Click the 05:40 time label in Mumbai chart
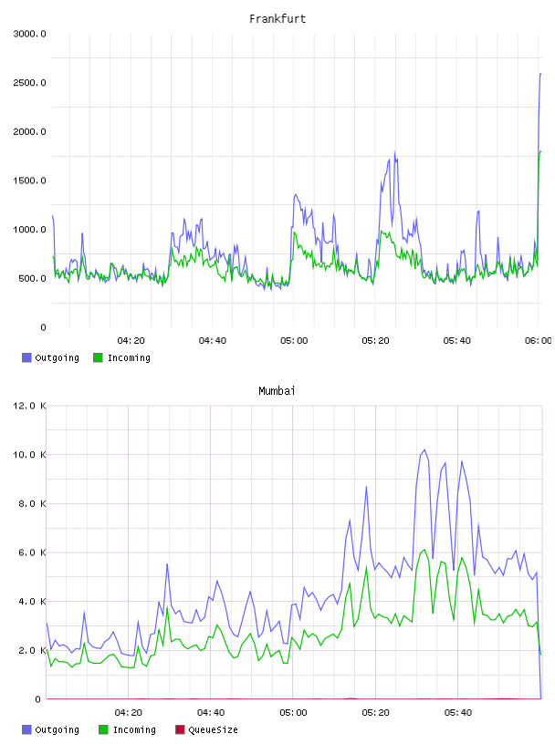 tap(458, 713)
